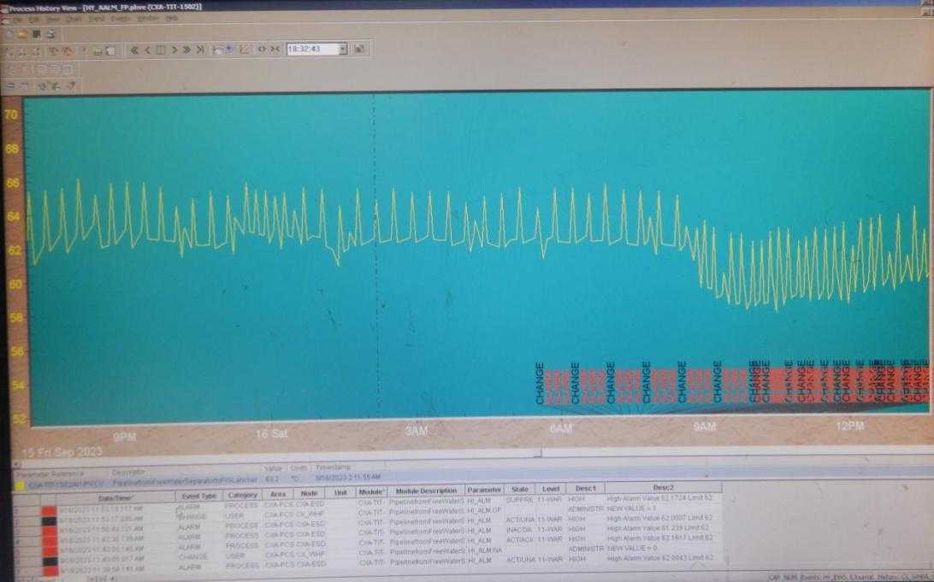Click the yellow pen color swatch in parameter row
The image size is (934, 582).
20,485
